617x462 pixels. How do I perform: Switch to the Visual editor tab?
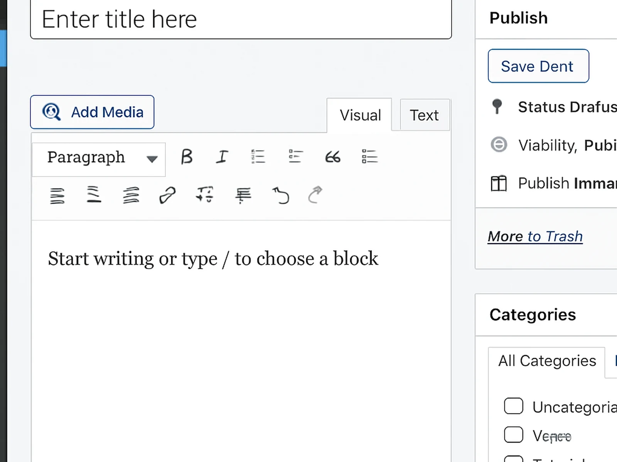click(x=360, y=115)
